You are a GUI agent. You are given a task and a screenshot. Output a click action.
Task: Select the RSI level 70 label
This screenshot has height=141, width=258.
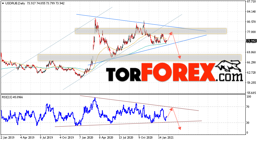[248, 107]
